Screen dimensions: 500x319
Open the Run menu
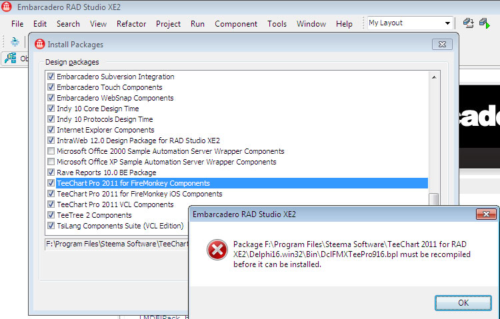tap(197, 24)
